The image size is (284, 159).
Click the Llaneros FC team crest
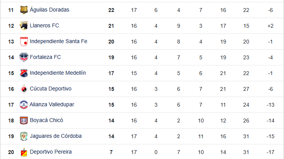pyautogui.click(x=24, y=26)
